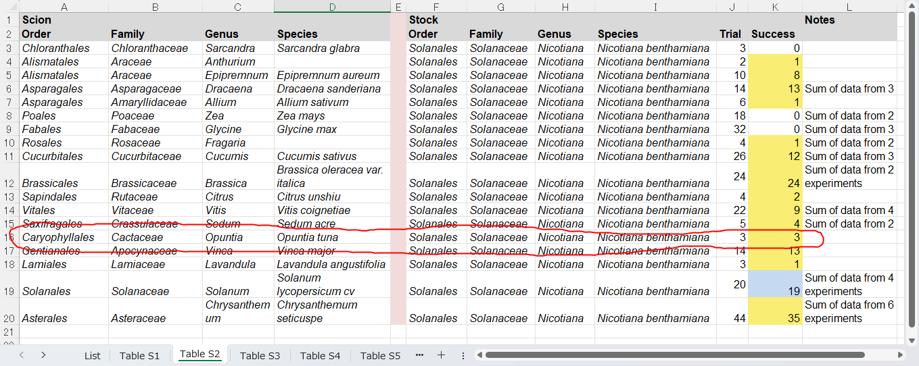The image size is (919, 366).
Task: Select column D header
Action: point(332,6)
